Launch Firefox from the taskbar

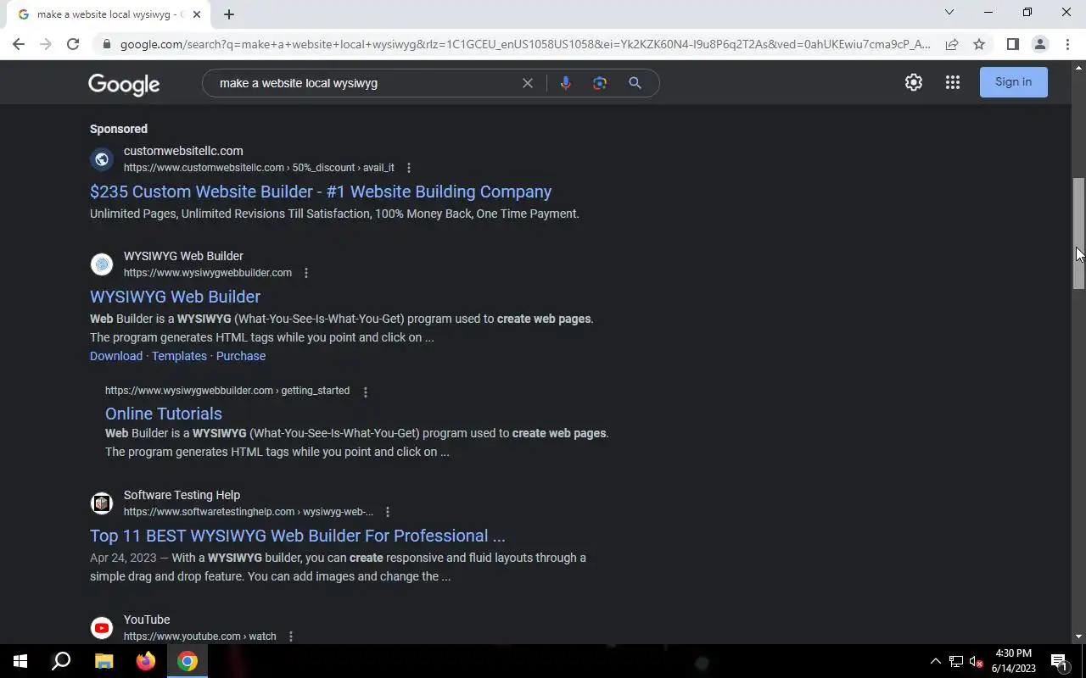coord(146,661)
